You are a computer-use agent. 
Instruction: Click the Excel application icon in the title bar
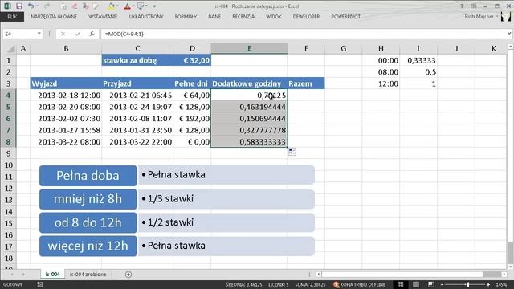[7, 6]
